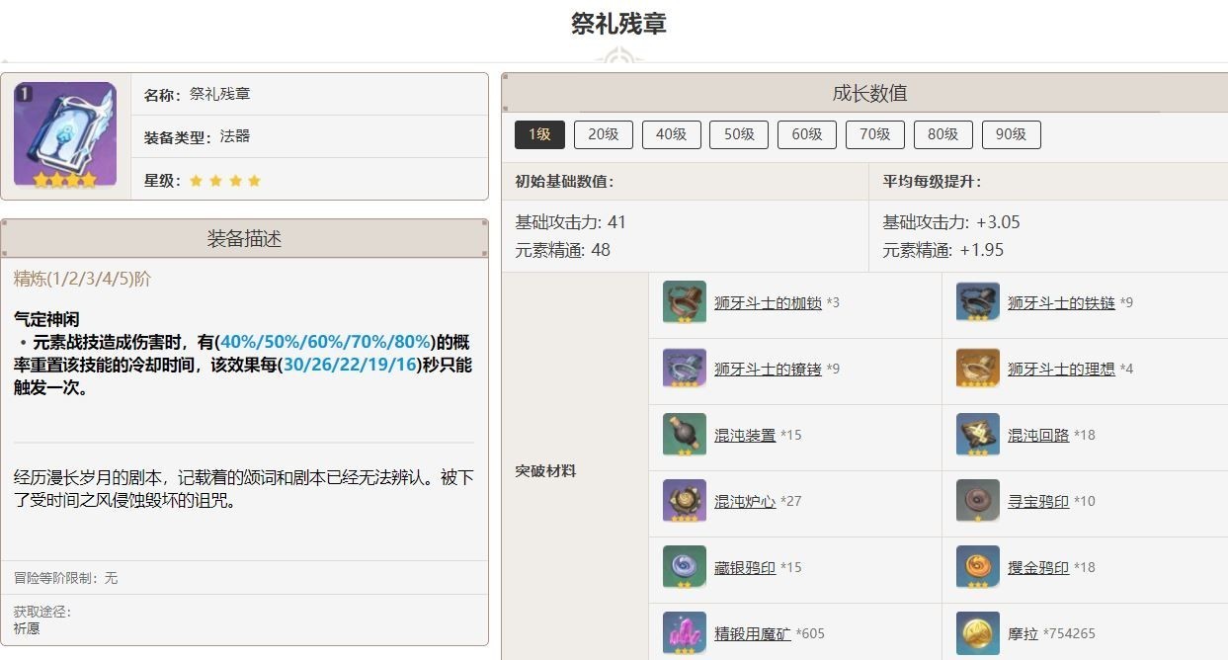Click the 基础攻击力: 41 value

(570, 222)
